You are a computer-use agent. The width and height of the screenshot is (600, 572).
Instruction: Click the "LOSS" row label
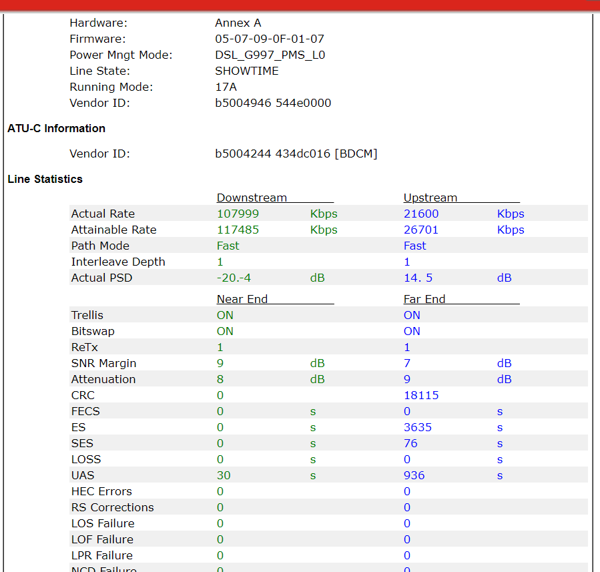coord(86,460)
